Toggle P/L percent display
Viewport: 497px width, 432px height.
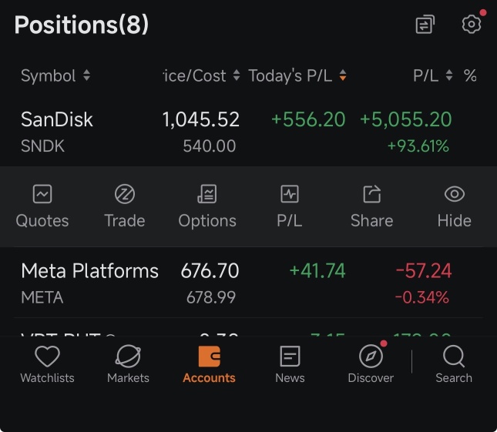[470, 75]
